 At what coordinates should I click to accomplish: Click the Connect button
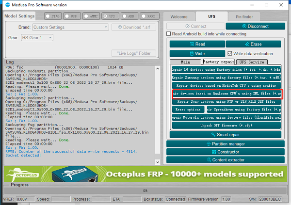pyautogui.click(x=195, y=26)
